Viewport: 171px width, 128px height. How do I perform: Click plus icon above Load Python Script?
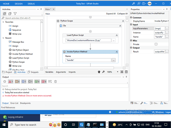coord(90,31)
